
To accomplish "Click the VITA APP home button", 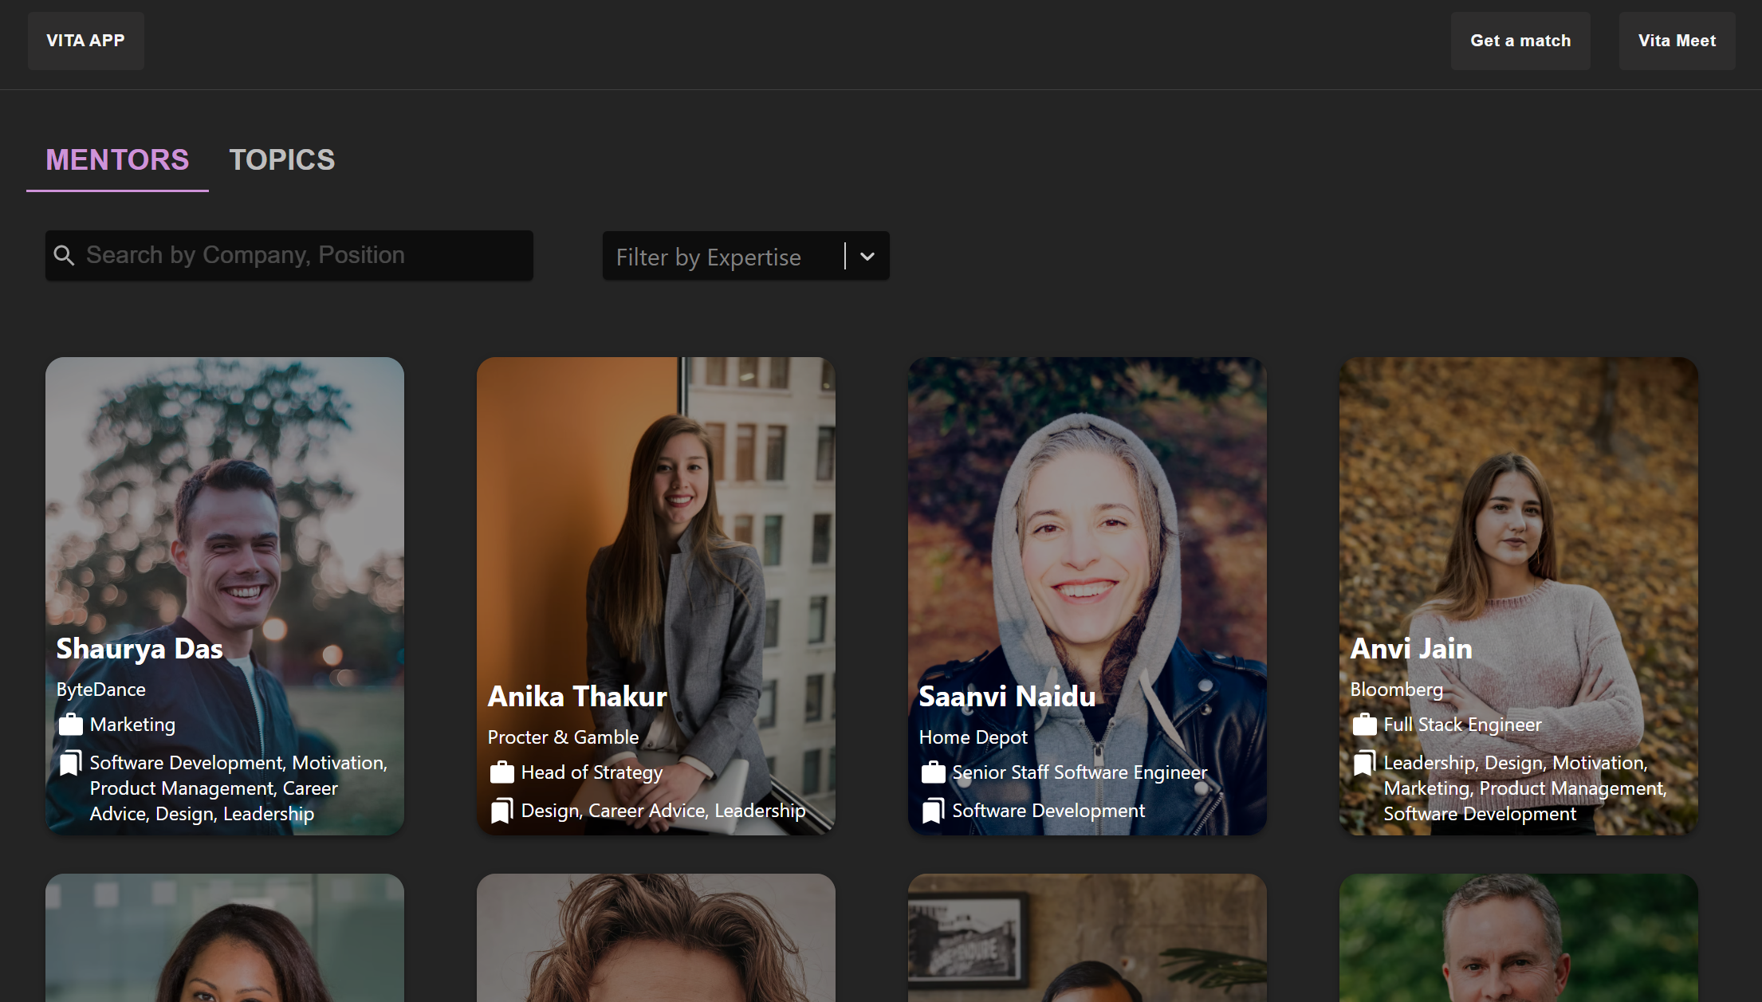I will click(x=85, y=41).
